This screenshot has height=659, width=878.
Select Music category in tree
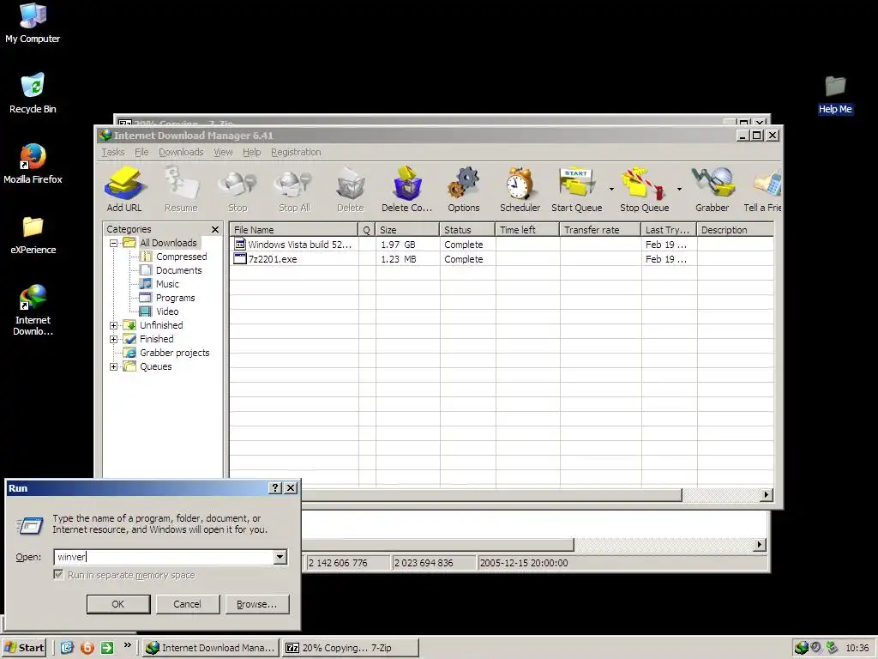tap(167, 284)
